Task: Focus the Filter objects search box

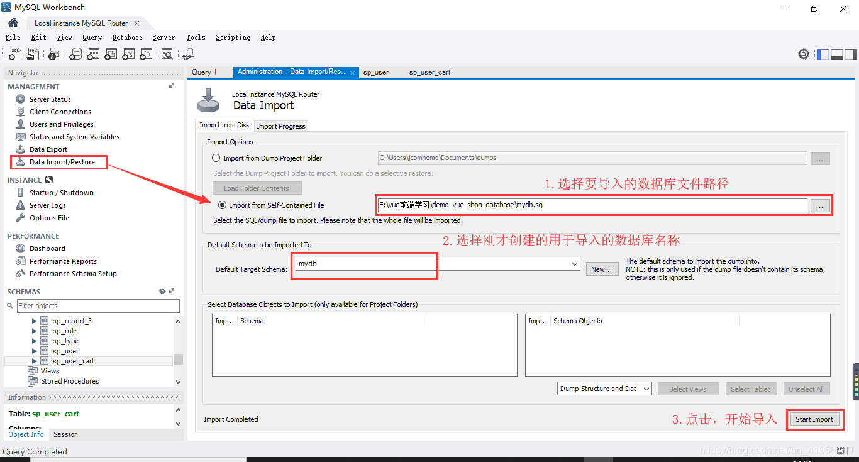Action: click(x=98, y=306)
